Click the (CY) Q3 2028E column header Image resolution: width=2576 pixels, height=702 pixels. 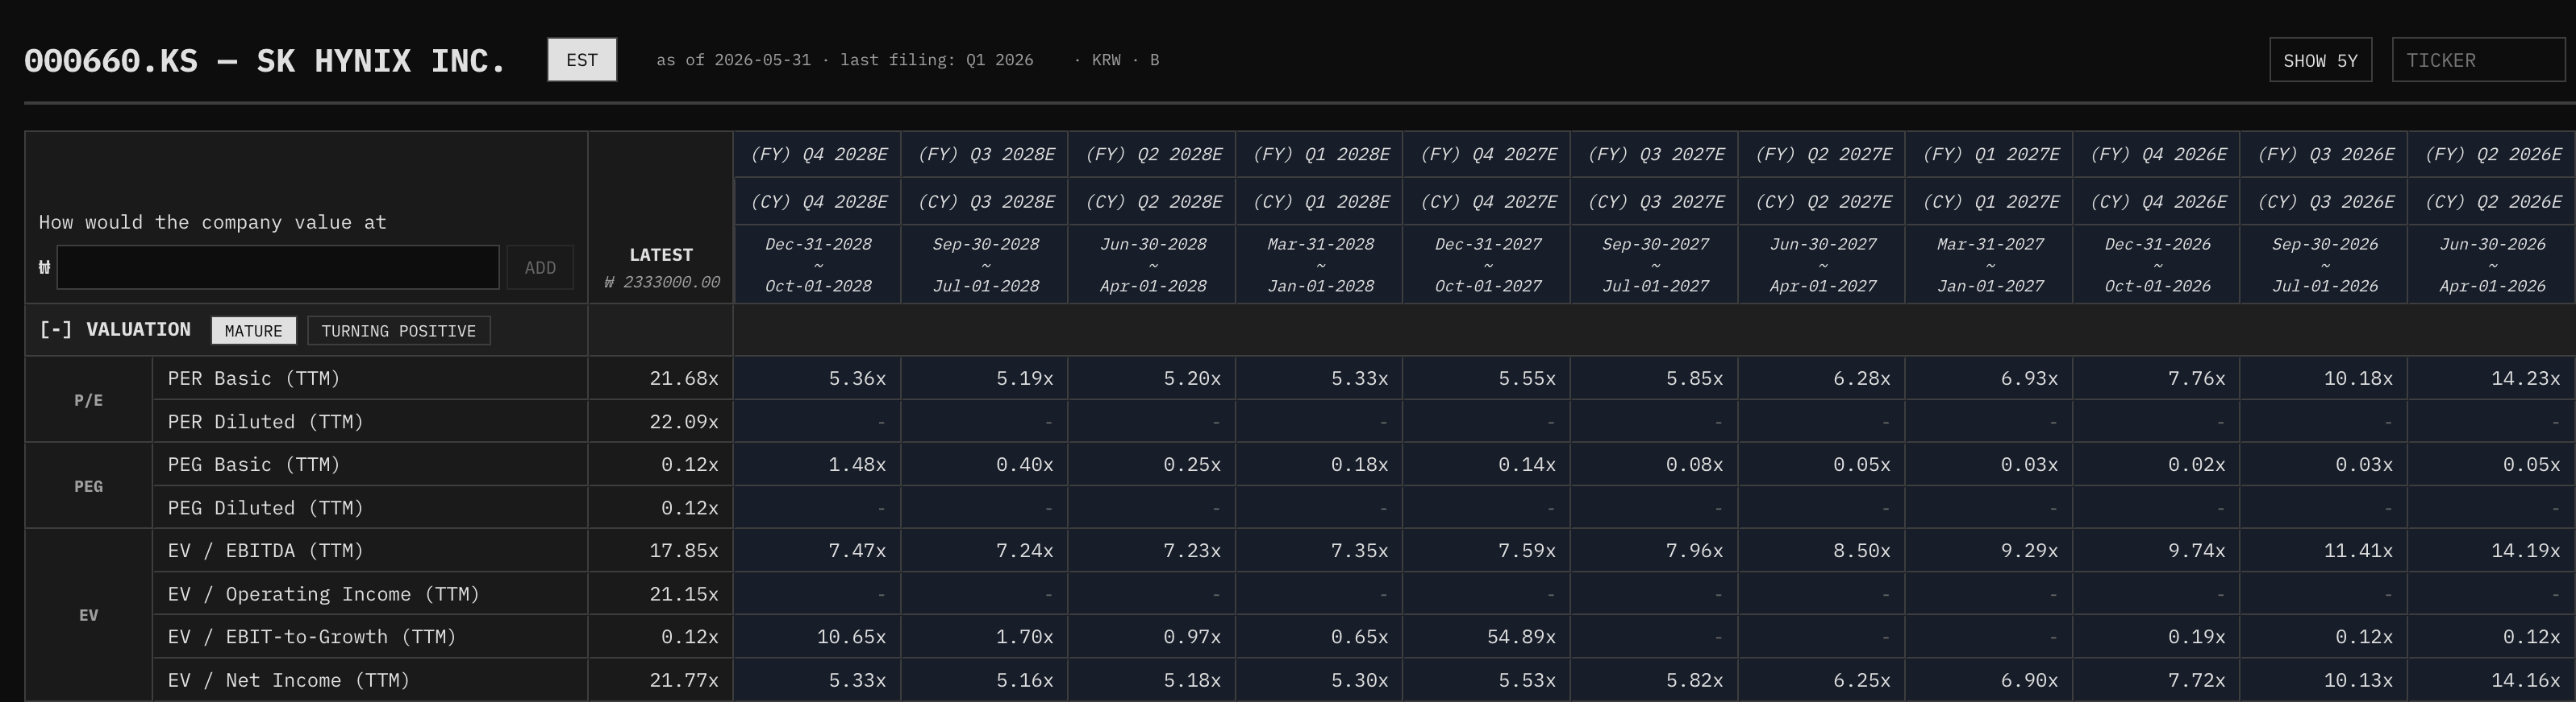(x=985, y=202)
